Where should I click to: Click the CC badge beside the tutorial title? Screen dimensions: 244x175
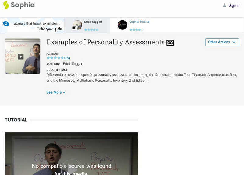tap(170, 42)
